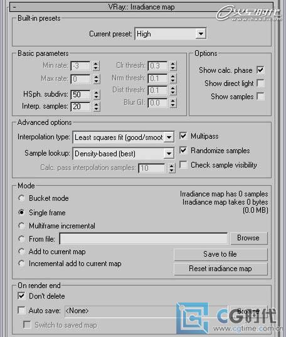Image resolution: width=286 pixels, height=337 pixels.
Task: Click the Blur GI value field
Action: click(157, 103)
